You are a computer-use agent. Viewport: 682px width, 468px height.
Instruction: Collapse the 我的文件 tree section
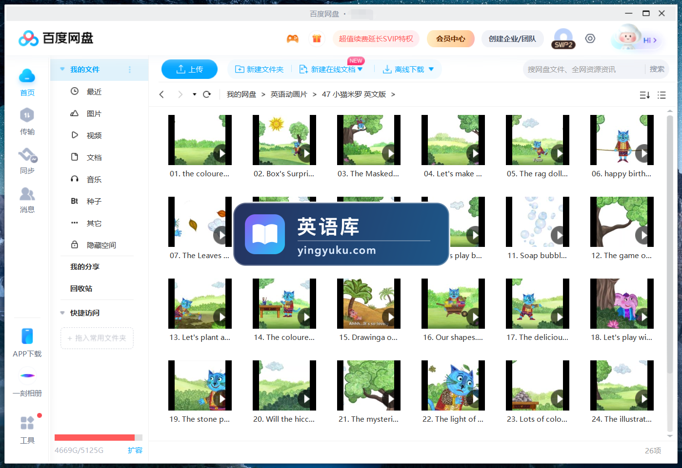62,69
